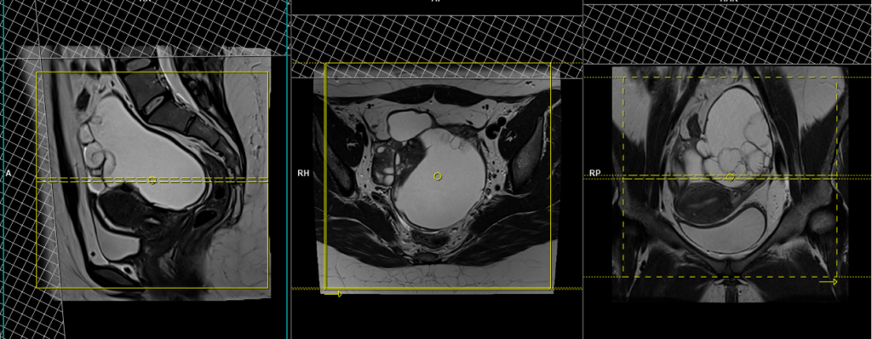
Task: Click the yellow direction arrow in coronal view corner
Action: click(x=829, y=282)
